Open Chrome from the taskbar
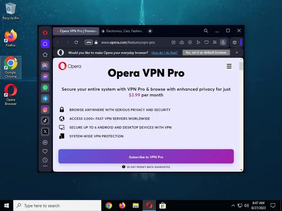 coord(109,206)
